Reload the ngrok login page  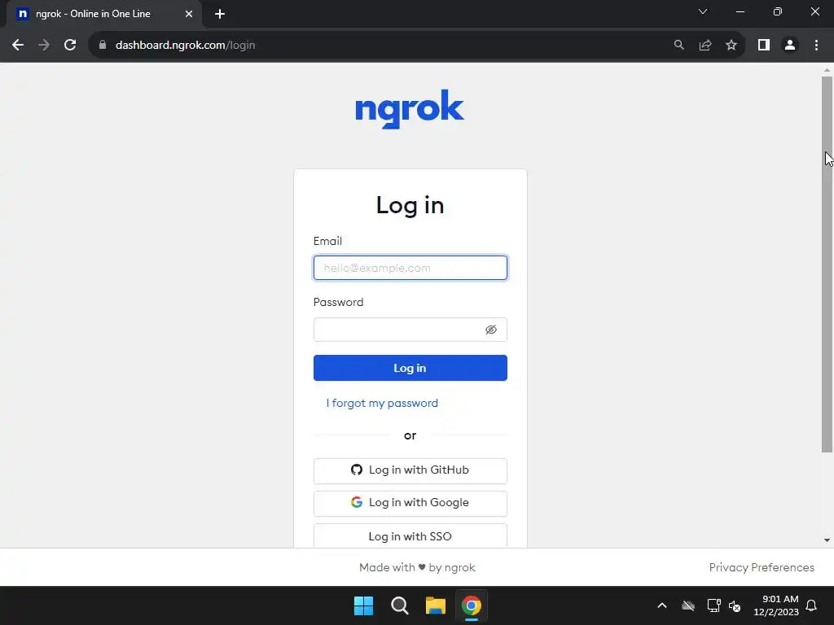[x=70, y=46]
